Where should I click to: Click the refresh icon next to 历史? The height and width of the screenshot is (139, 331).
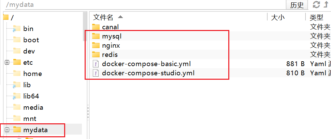(316, 5)
